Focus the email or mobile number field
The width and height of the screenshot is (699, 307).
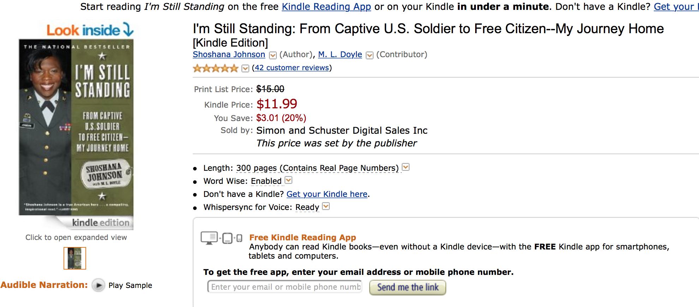point(285,287)
